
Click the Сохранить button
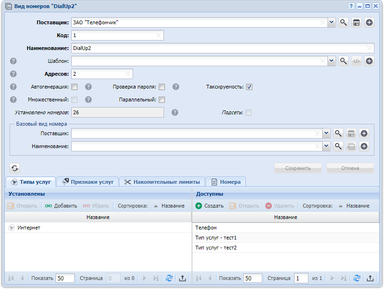click(x=298, y=168)
